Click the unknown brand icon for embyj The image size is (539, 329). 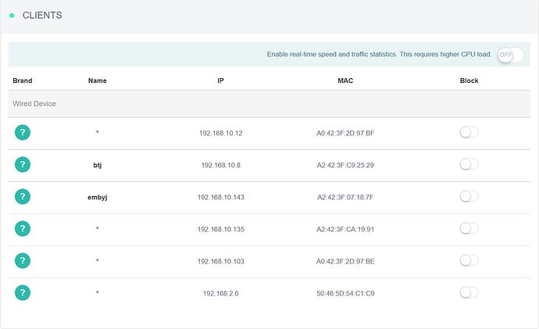(23, 196)
